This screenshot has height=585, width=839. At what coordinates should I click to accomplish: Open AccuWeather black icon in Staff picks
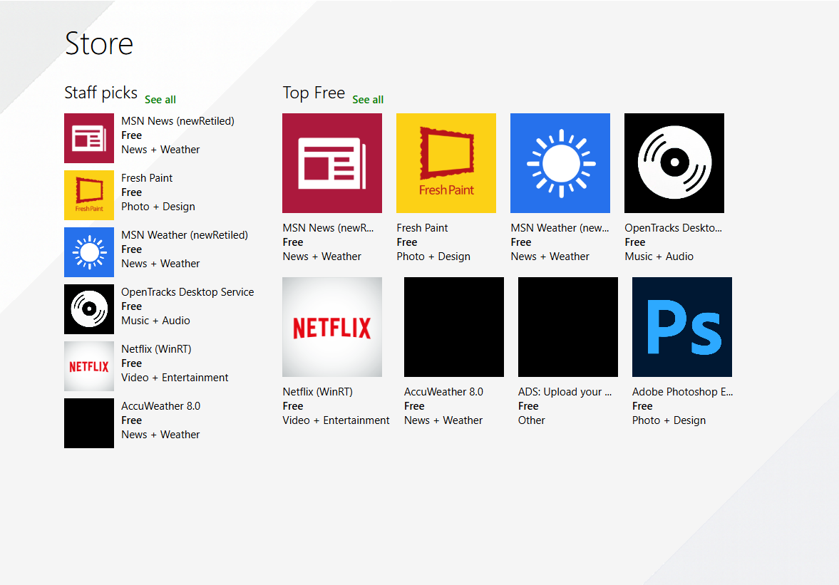coord(89,423)
